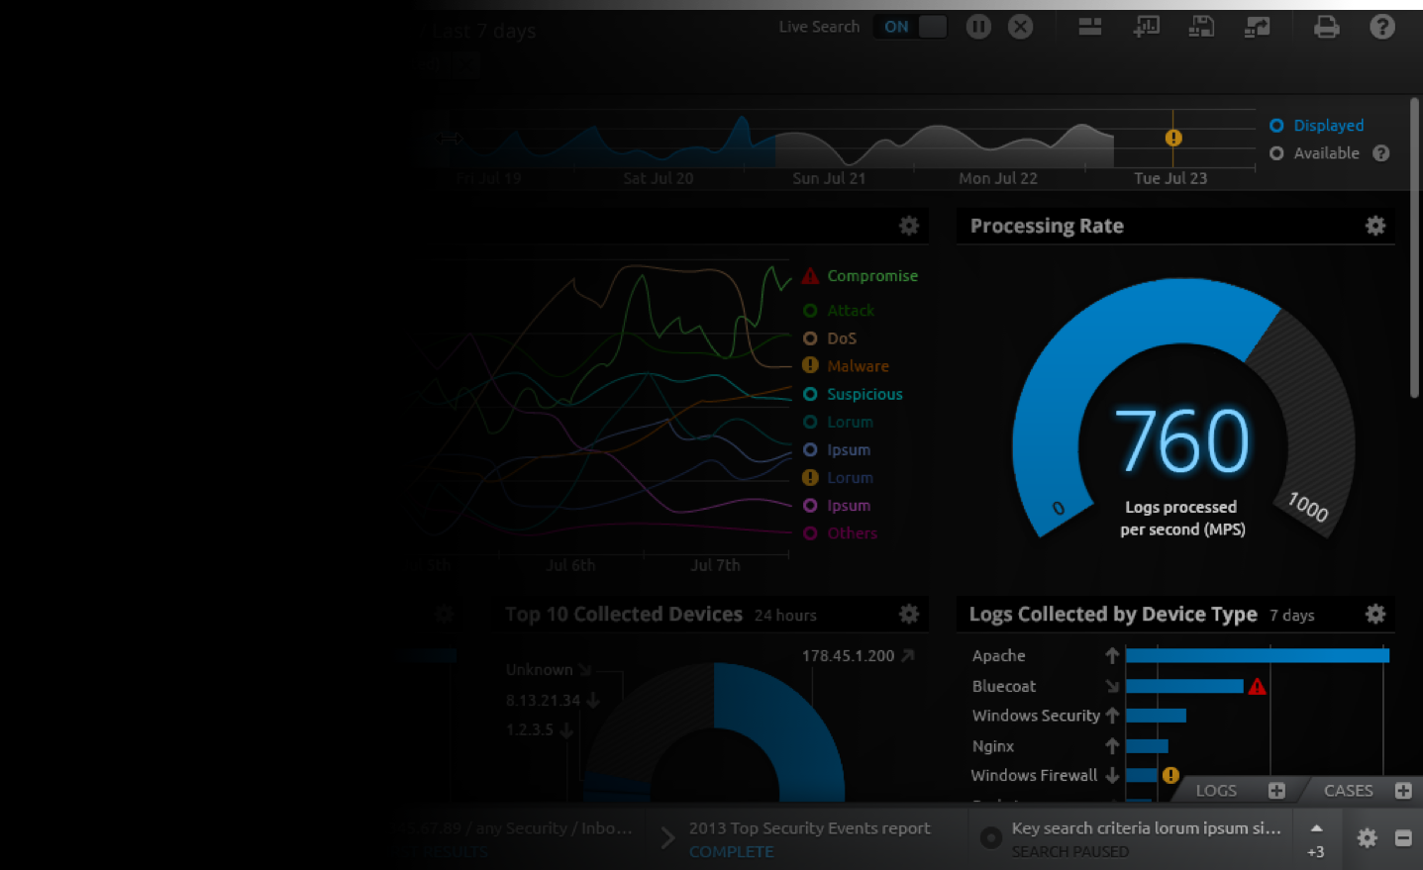Toggle the purple Ipsum legend entry
Viewport: 1423px width, 870px height.
pyautogui.click(x=837, y=506)
